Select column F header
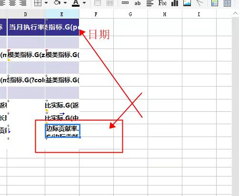 click(96, 14)
